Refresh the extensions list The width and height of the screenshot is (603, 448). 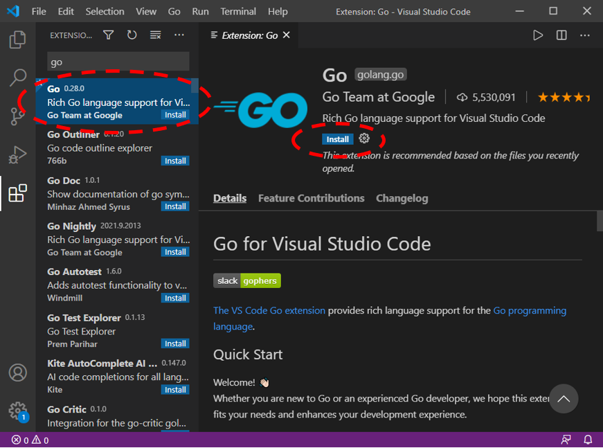(132, 34)
